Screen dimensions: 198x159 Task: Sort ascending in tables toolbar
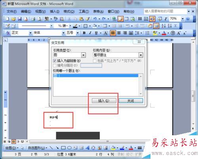coord(164,26)
